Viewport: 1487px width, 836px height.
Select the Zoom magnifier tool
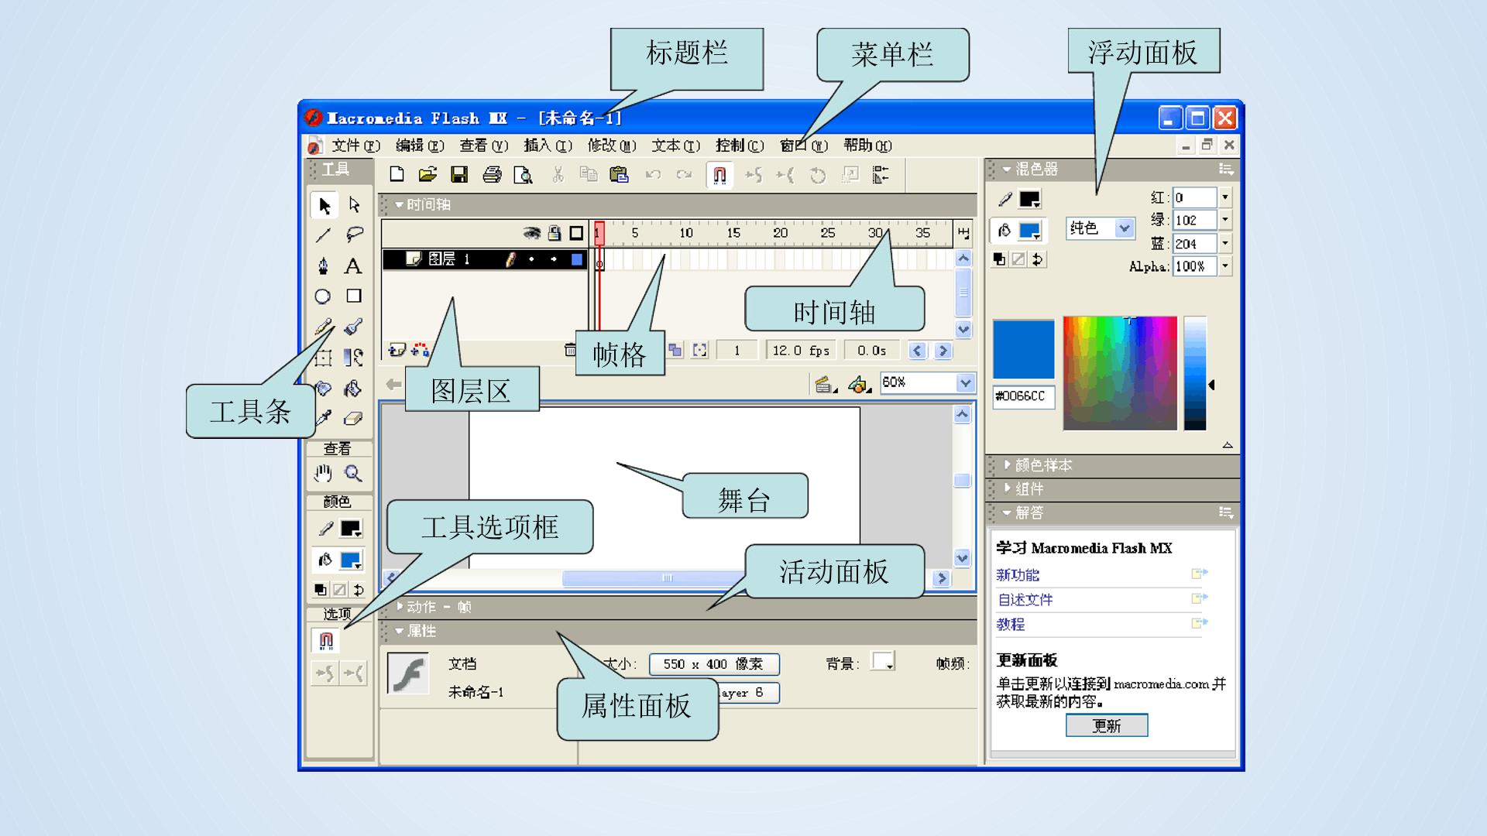coord(353,474)
